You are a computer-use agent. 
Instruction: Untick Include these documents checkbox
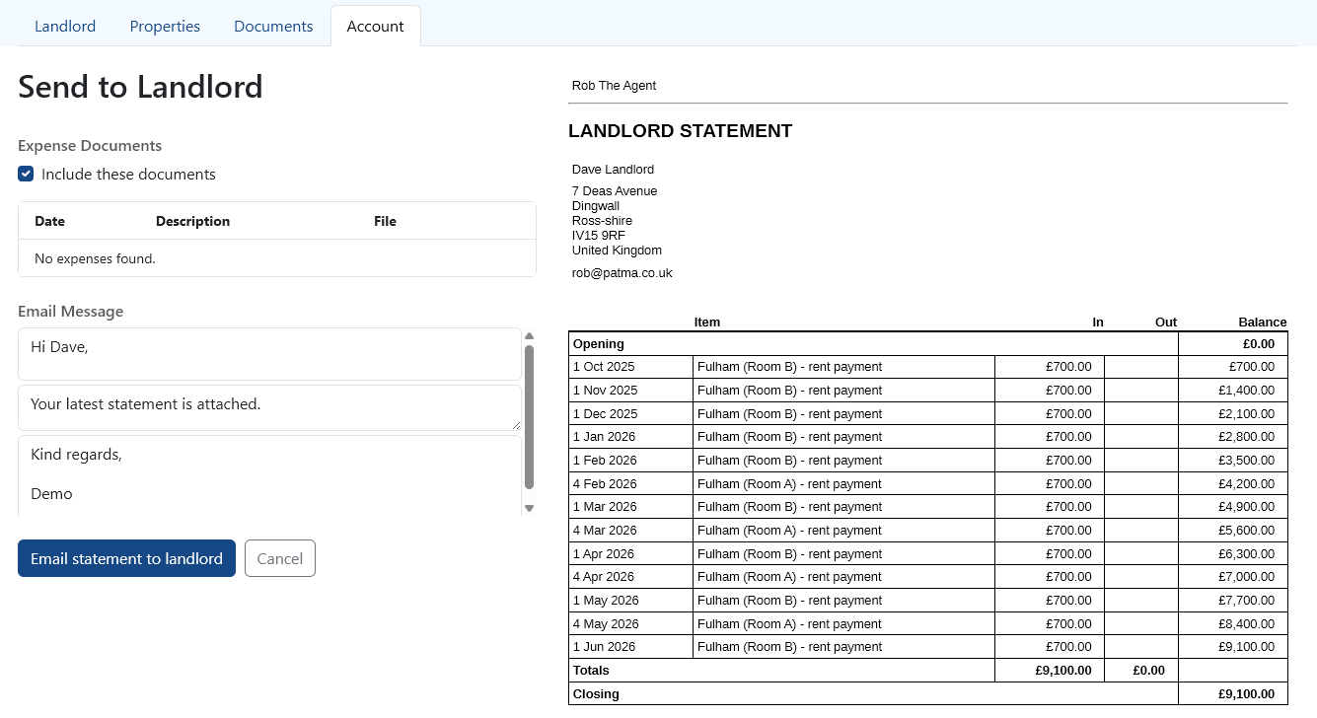coord(27,175)
